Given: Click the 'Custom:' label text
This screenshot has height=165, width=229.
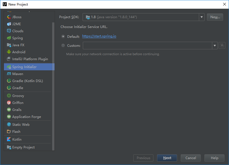Looking at the screenshot, I should [x=74, y=46].
